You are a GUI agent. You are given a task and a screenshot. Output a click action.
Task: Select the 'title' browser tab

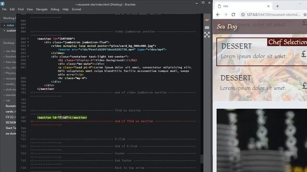click(x=243, y=6)
